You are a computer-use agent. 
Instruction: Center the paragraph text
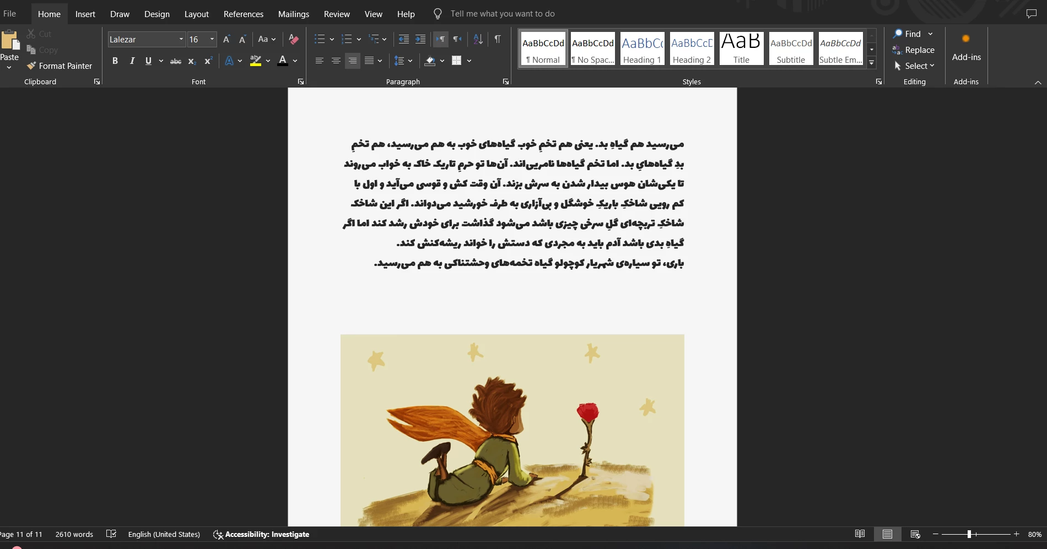(336, 61)
